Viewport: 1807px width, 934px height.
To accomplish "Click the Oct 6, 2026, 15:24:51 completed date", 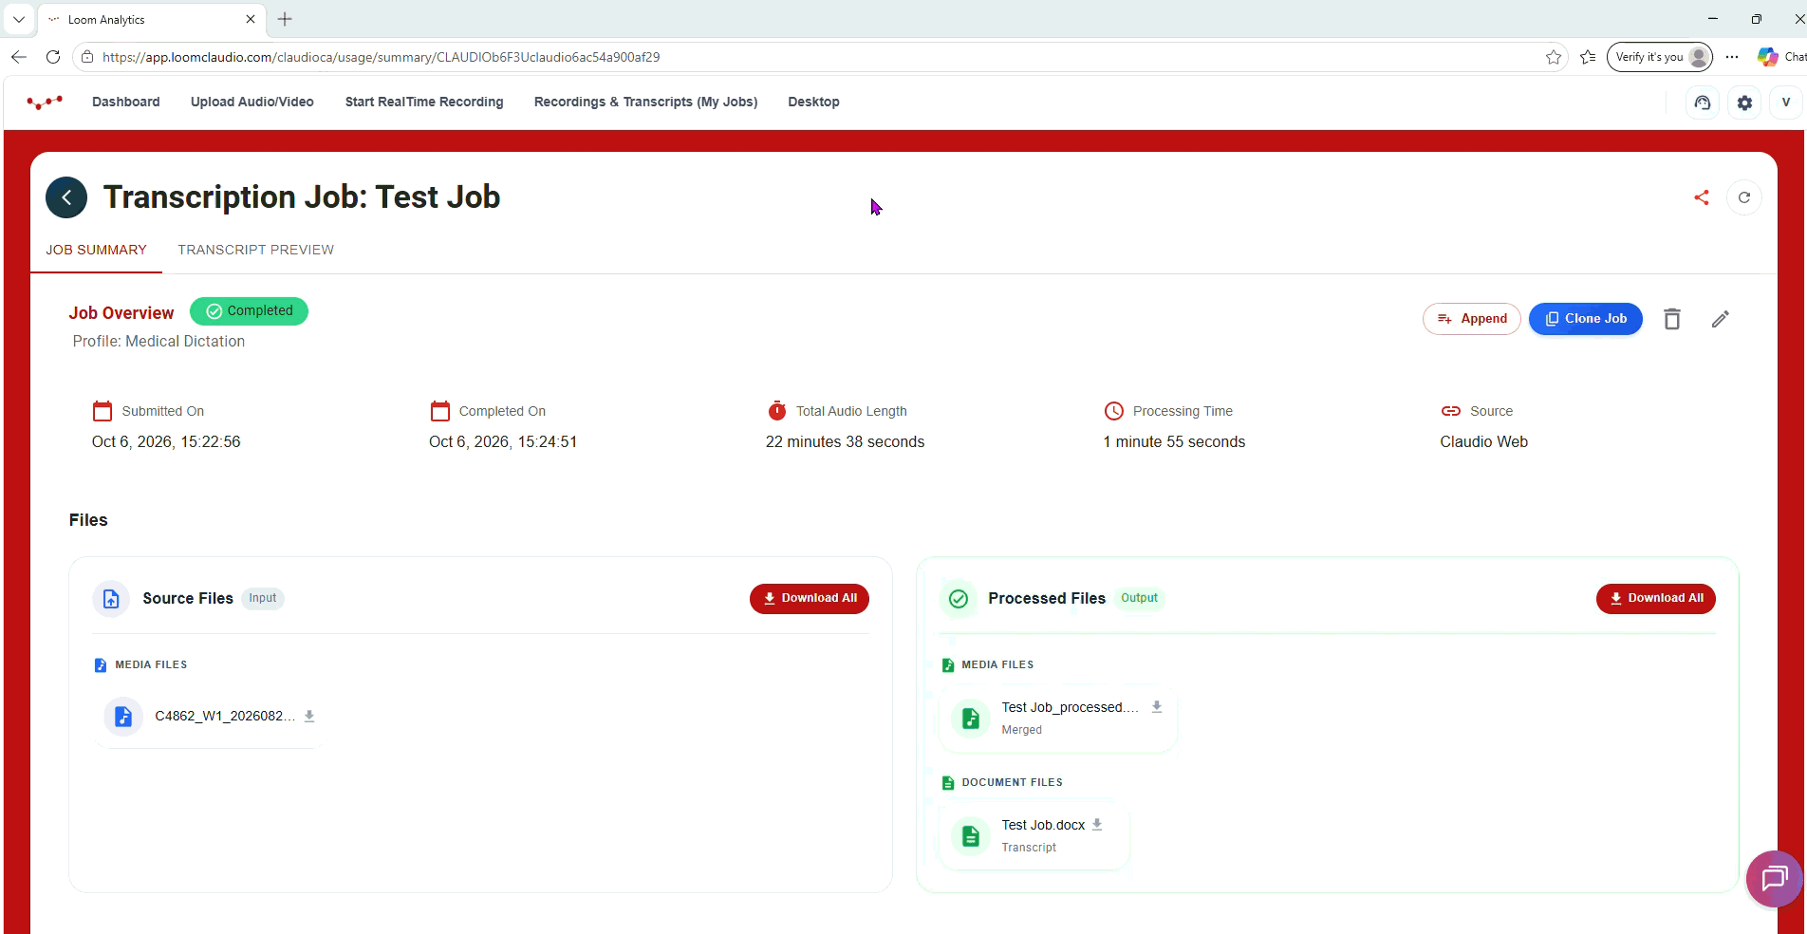I will point(503,442).
